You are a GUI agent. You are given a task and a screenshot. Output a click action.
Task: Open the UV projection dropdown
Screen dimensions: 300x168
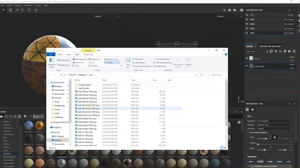[x=275, y=121]
